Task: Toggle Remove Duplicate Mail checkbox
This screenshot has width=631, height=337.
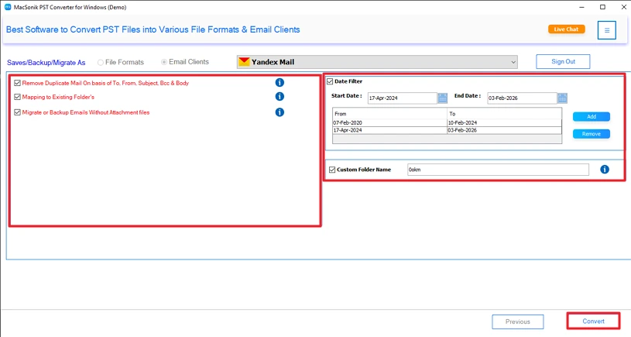Action: (17, 83)
